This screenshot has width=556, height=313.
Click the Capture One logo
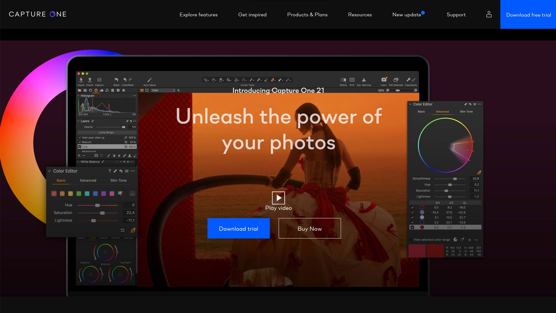click(38, 14)
